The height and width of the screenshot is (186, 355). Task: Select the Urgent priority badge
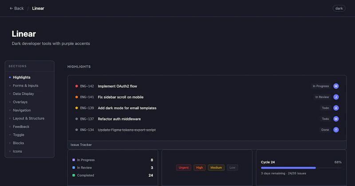coord(184,167)
